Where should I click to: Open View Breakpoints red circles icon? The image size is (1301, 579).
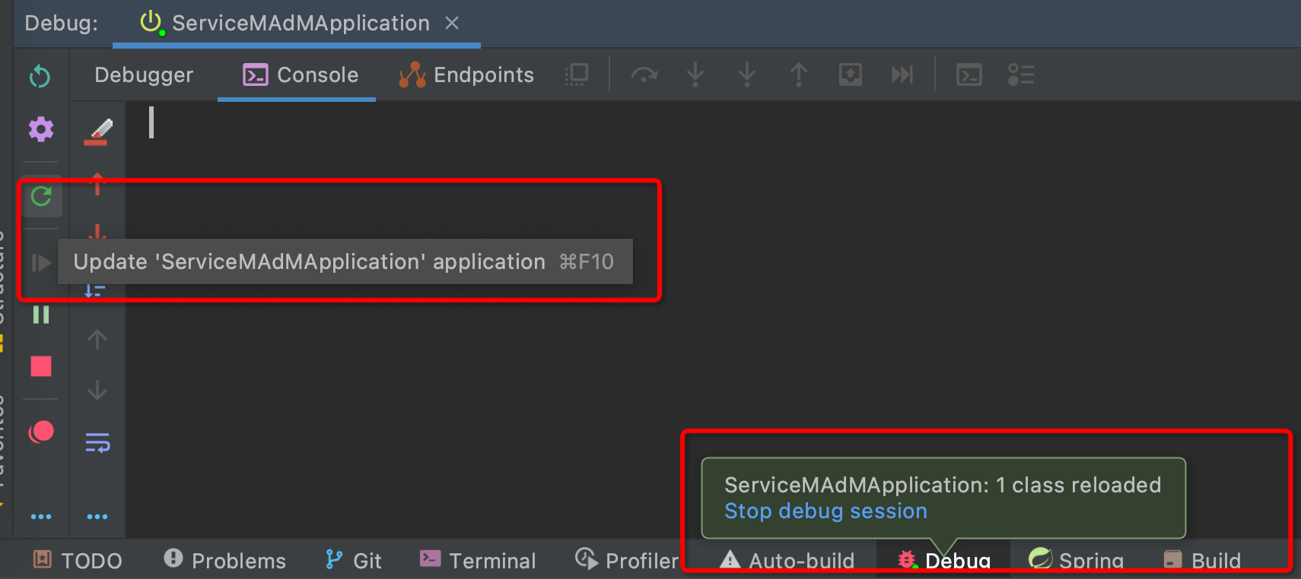pos(41,432)
